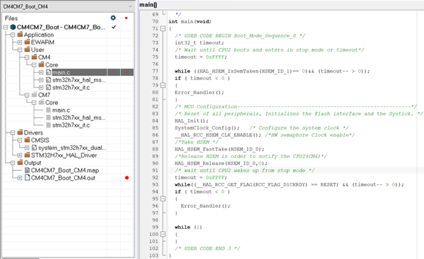Collapse the CM4 folder

pos(27,58)
